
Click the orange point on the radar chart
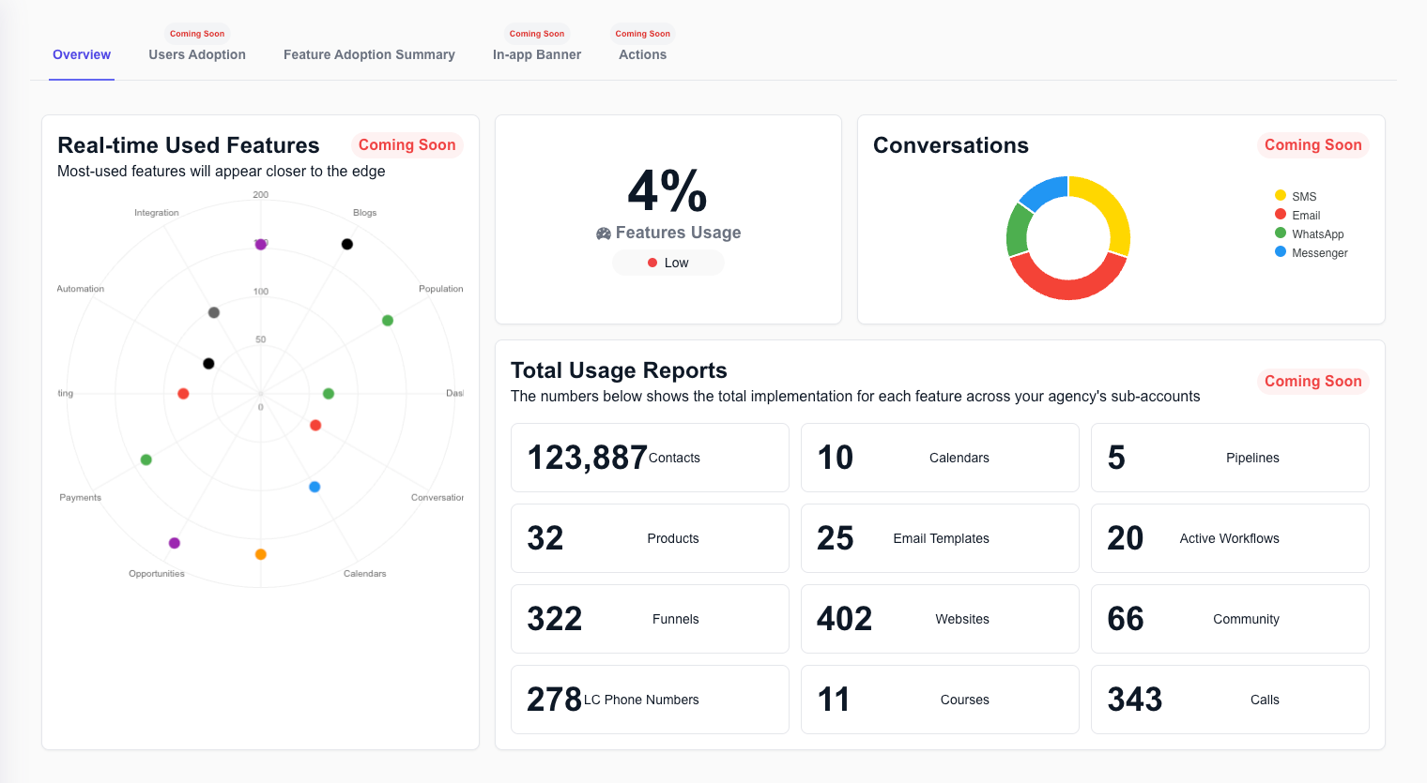pos(261,554)
